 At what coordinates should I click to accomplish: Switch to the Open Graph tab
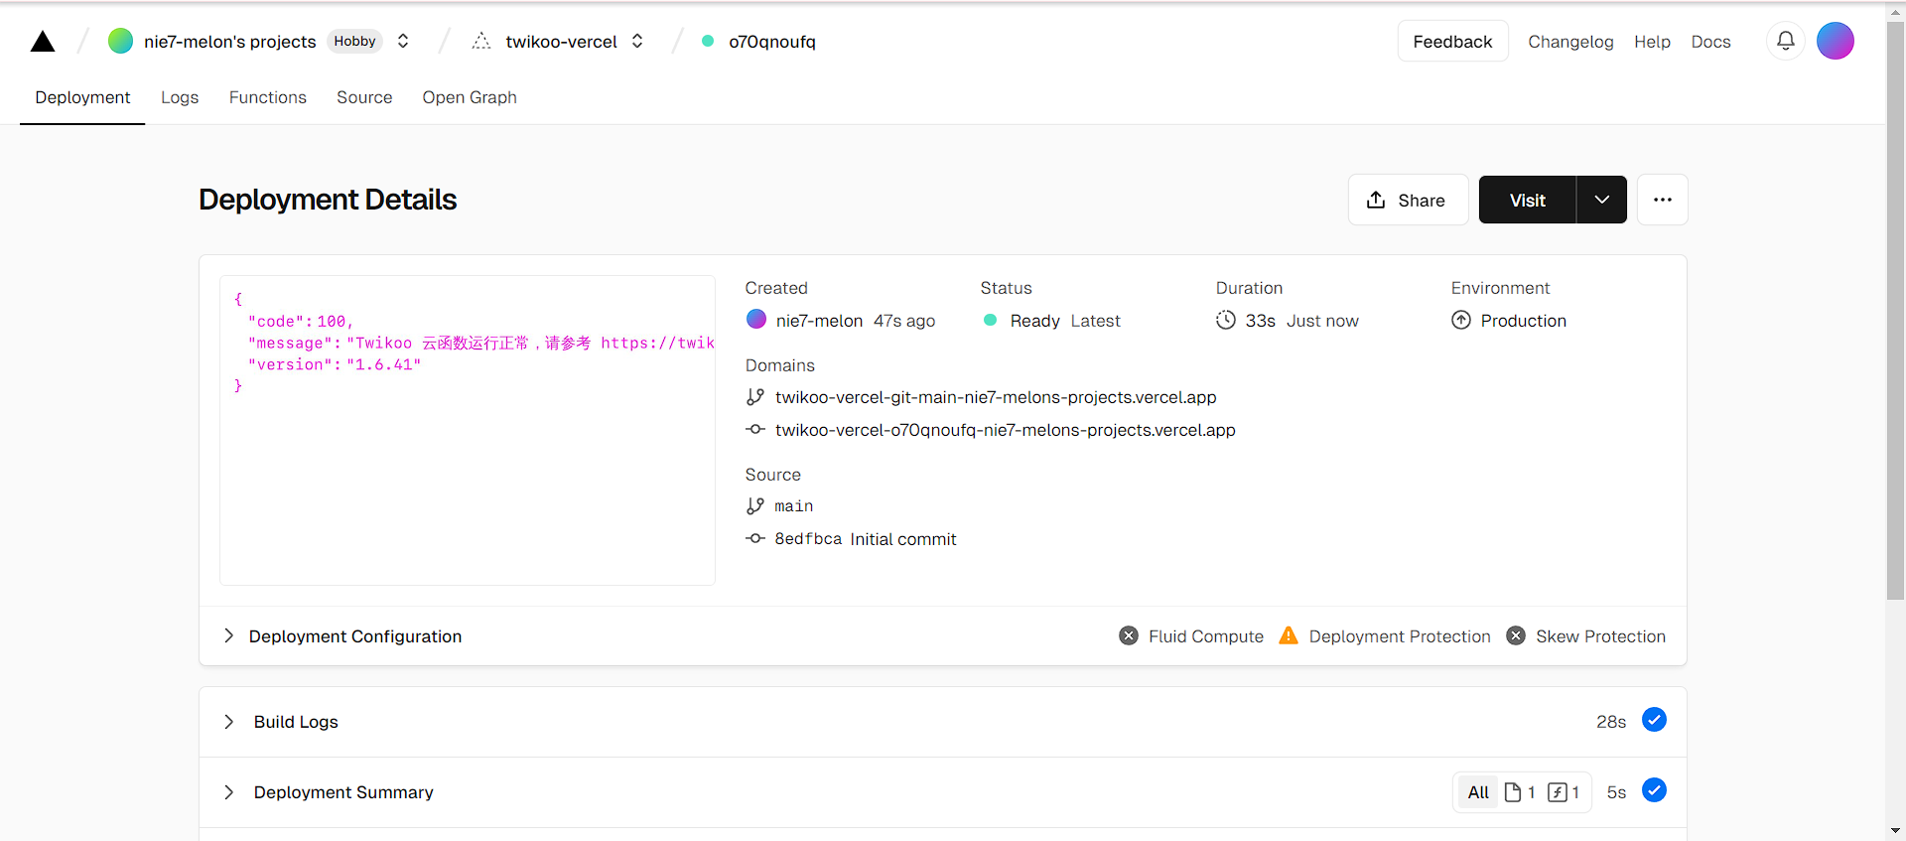pos(470,97)
